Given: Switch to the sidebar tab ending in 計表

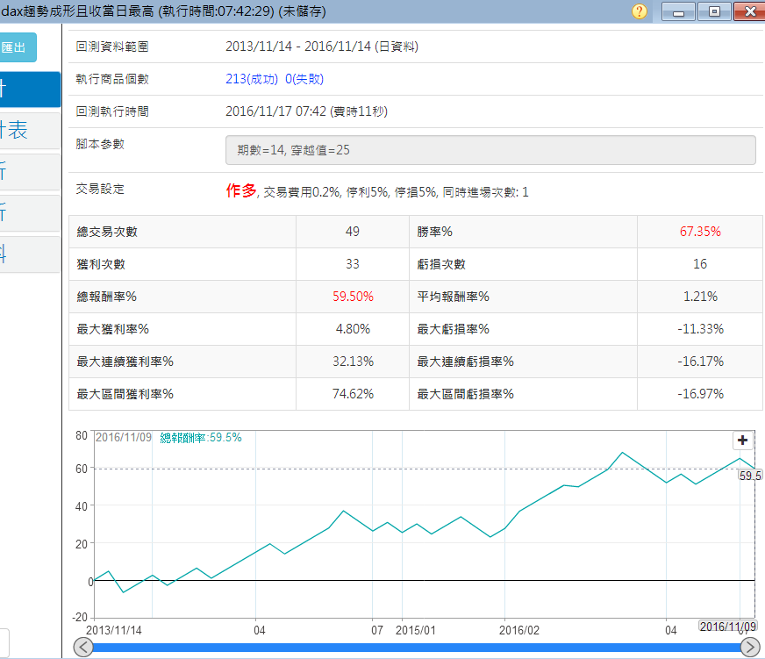Looking at the screenshot, I should tap(30, 131).
